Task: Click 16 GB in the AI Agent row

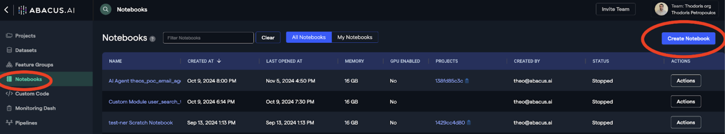Action: pos(351,81)
